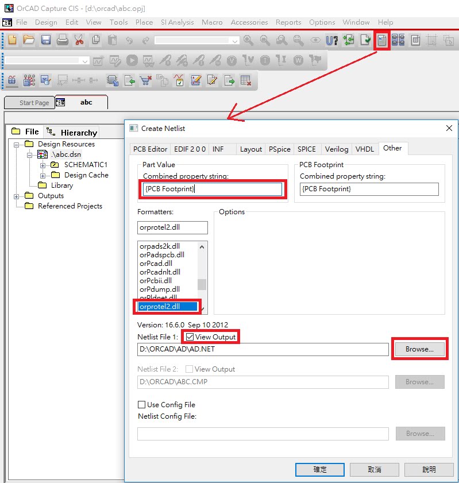Expand the SCHEMATIC1 folder node
The height and width of the screenshot is (483, 459).
click(43, 165)
